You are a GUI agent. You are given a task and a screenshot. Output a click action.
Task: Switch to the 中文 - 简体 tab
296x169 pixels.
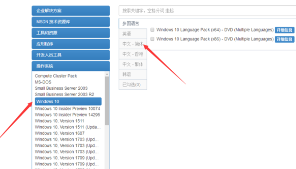(133, 44)
